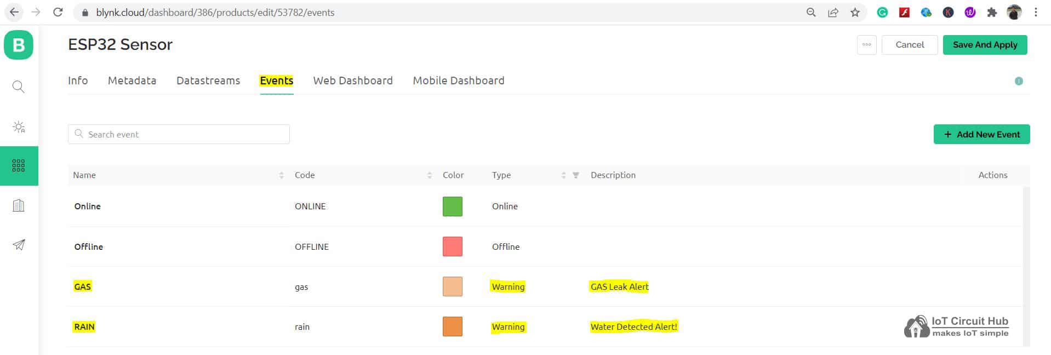The width and height of the screenshot is (1051, 355).
Task: Click the paper plane icon in the sidebar
Action: [x=19, y=245]
